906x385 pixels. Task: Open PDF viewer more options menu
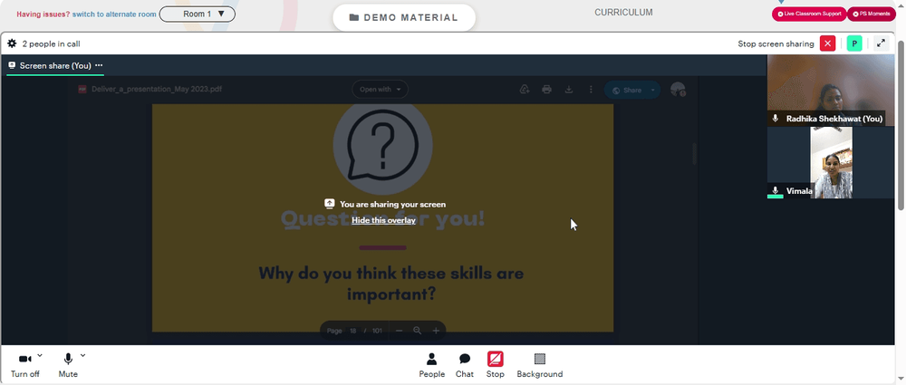coord(591,90)
